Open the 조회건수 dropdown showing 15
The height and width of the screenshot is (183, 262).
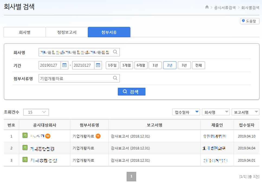[36, 112]
